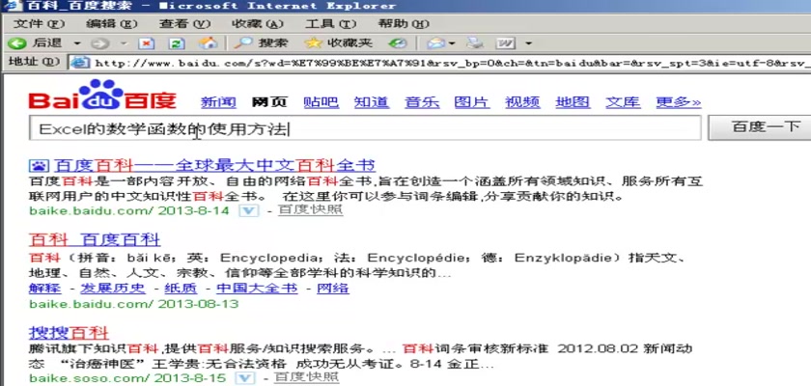Click the Stop loading icon
The image size is (811, 386).
pos(147,43)
